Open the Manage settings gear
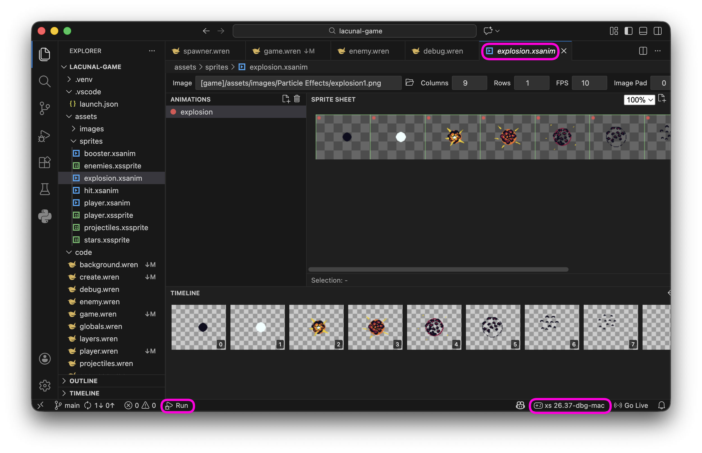 [x=45, y=385]
